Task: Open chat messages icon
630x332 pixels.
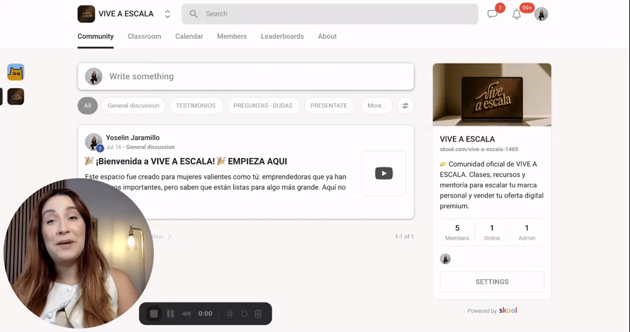Action: coord(493,14)
